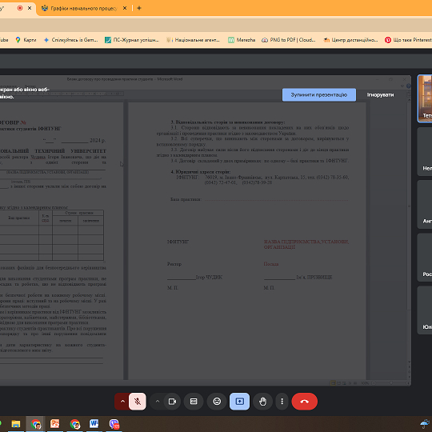Open the PNG to PDF bookmark

tap(289, 40)
